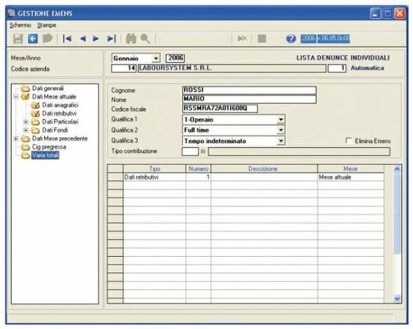Viewport: 413px width, 329px height.
Task: Click the version label in the toolbar
Action: pos(326,39)
